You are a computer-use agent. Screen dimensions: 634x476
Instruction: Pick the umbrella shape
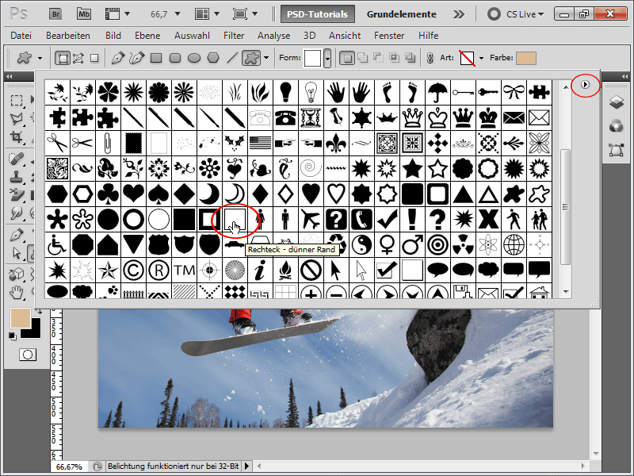point(438,92)
